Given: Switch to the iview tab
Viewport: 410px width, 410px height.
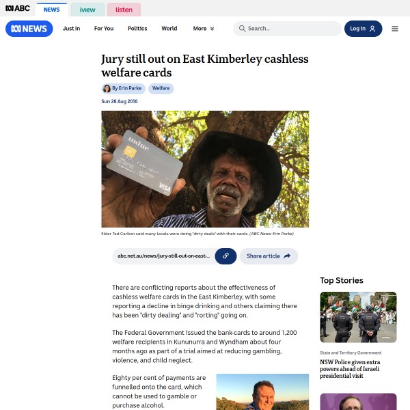Looking at the screenshot, I should [87, 10].
